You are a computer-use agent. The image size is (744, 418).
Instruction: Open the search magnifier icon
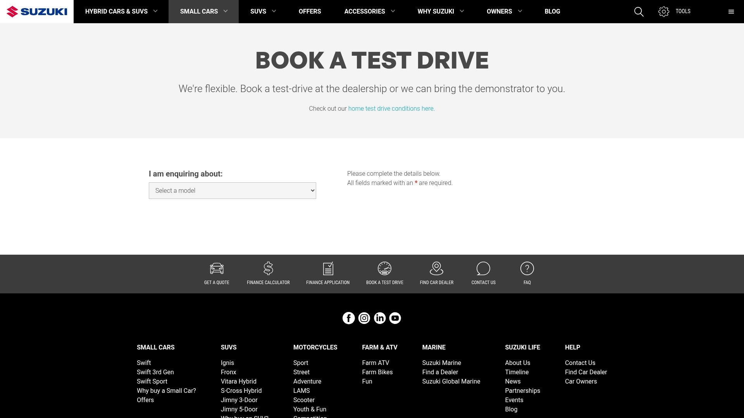pos(639,12)
